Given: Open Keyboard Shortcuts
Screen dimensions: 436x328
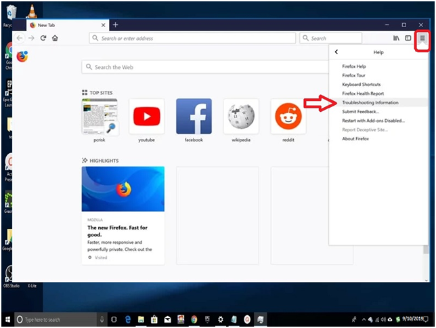Looking at the screenshot, I should (362, 84).
